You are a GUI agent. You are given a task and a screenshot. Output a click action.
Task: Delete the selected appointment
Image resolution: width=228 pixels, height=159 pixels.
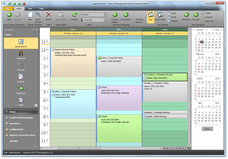point(48,16)
